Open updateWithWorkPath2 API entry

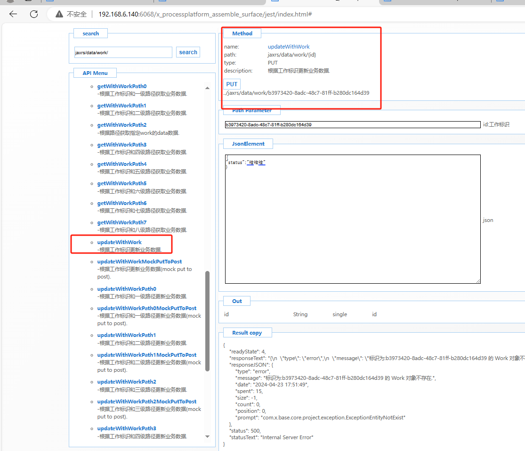point(127,382)
